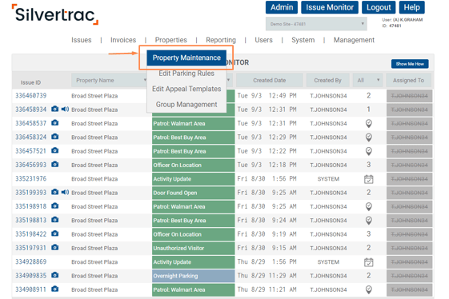Click the Created By column header
449x299 pixels.
point(327,81)
